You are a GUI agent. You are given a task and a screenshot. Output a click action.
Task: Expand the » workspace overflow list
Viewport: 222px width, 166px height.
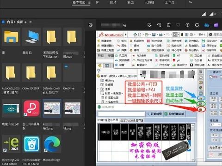pyautogui.click(x=191, y=2)
